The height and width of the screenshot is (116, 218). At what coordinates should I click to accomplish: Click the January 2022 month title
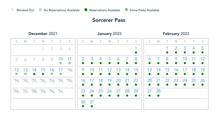tap(109, 34)
